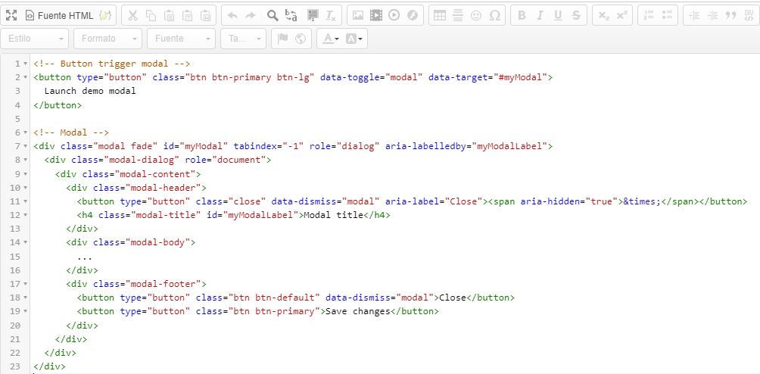Collapse the modal-footer fold arrow at line 17

(25, 284)
